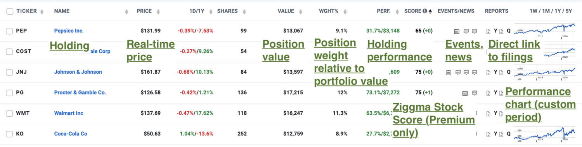
Task: Open the quarterly report Q link for KO
Action: tap(508, 134)
